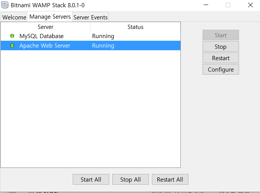Click the green status icon for Apache Web Server

click(x=12, y=45)
